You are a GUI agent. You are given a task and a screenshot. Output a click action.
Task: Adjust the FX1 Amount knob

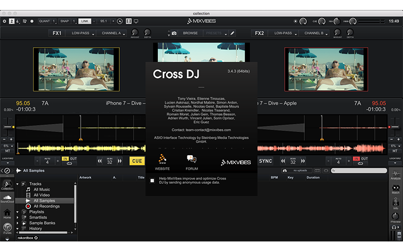135,33
